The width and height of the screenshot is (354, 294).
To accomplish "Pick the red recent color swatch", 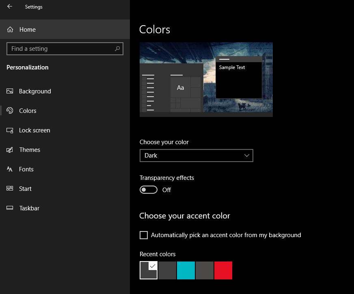I will (223, 270).
